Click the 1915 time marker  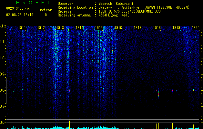click(x=99, y=28)
